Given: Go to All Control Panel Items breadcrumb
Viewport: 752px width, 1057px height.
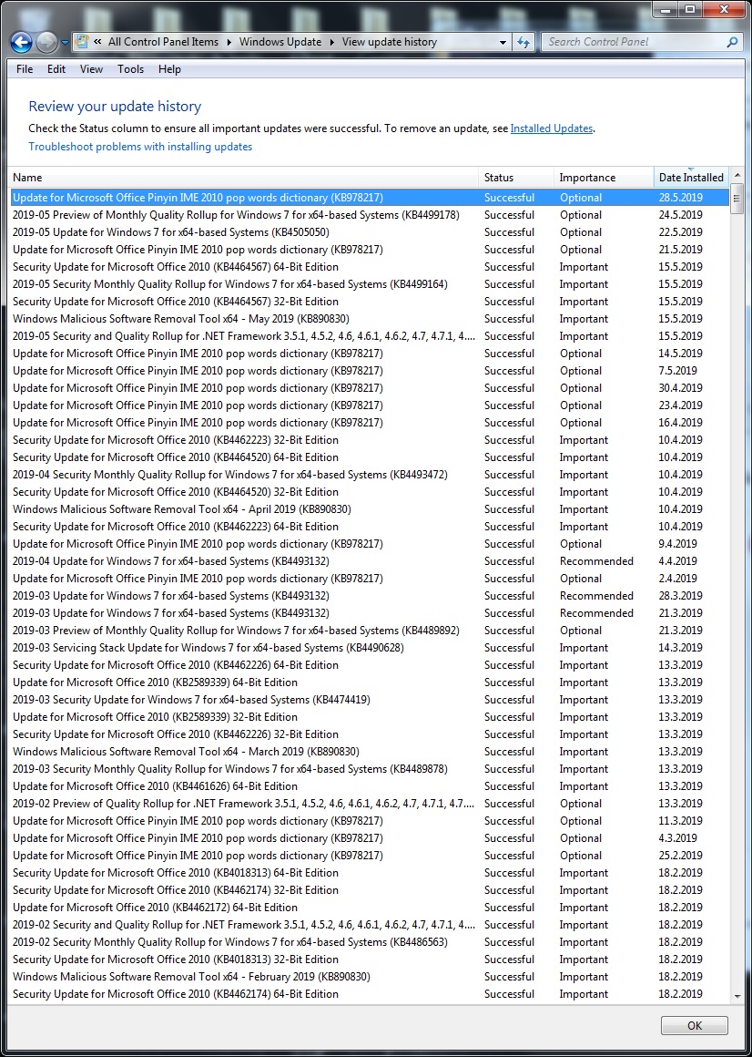Looking at the screenshot, I should pyautogui.click(x=164, y=42).
